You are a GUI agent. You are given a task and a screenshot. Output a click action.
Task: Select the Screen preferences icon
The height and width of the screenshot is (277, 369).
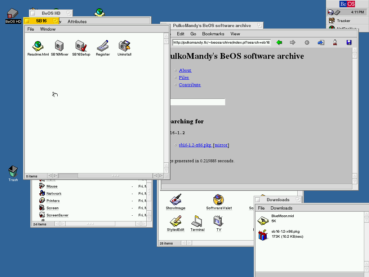(x=42, y=208)
